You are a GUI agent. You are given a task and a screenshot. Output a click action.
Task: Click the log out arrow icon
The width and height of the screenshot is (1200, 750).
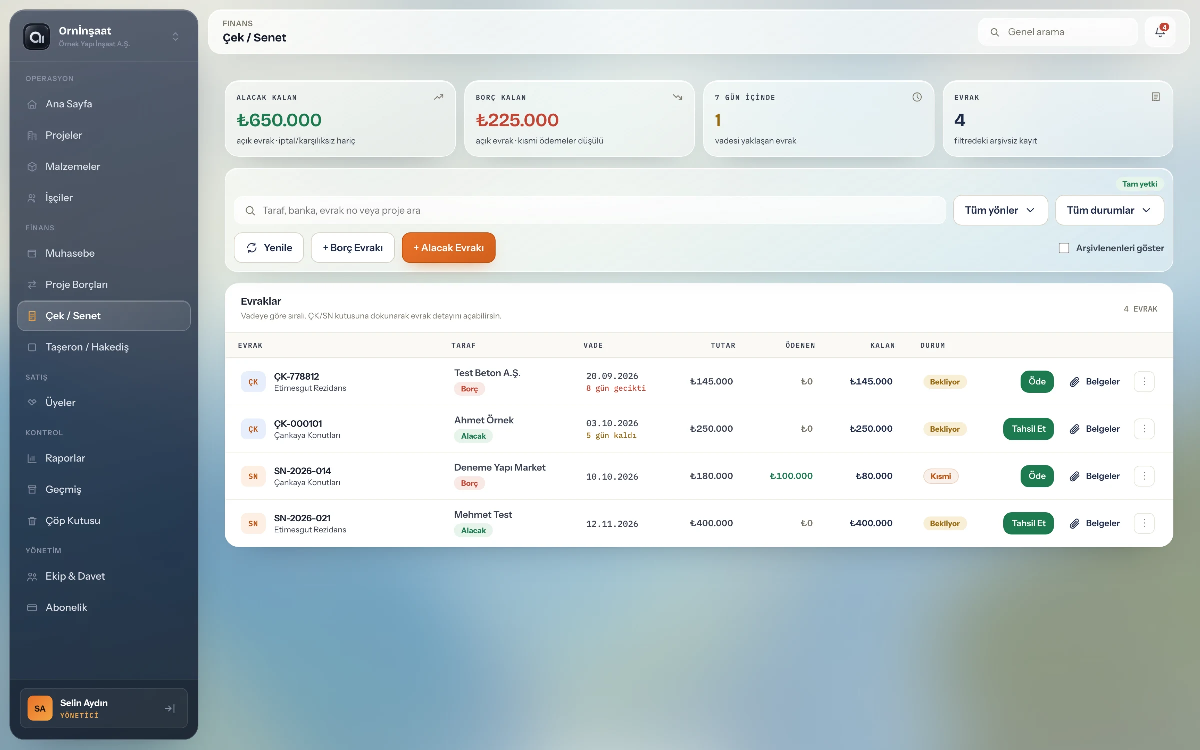click(169, 708)
